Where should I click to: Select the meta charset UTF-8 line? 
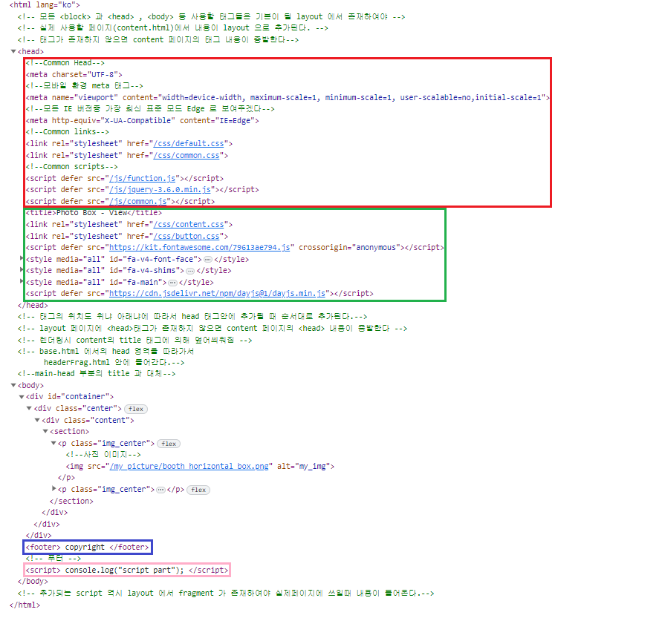[74, 74]
